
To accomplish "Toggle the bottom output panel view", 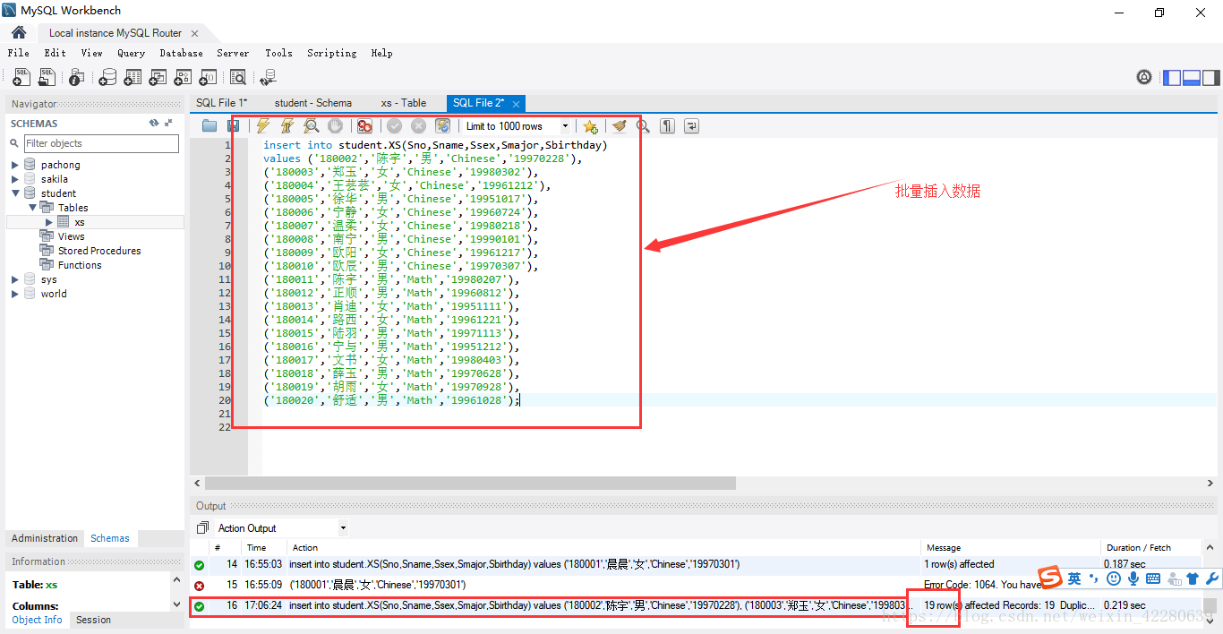I will [x=1192, y=78].
